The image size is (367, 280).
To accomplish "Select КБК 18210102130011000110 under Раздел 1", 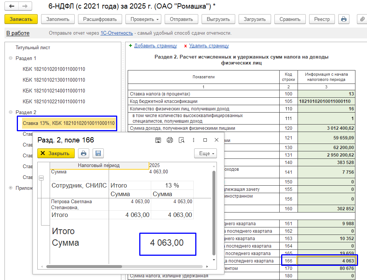I will [54, 80].
